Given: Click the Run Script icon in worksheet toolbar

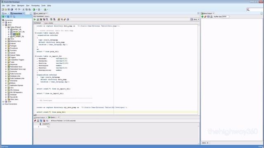Looking at the screenshot, I should click(38, 19).
